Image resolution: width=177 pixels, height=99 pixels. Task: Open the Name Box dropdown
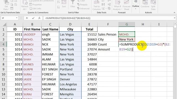coord(17,18)
